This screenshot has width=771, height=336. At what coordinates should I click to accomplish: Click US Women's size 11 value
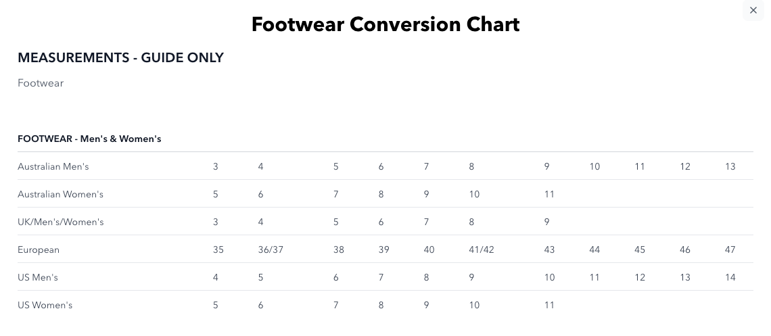click(x=549, y=305)
